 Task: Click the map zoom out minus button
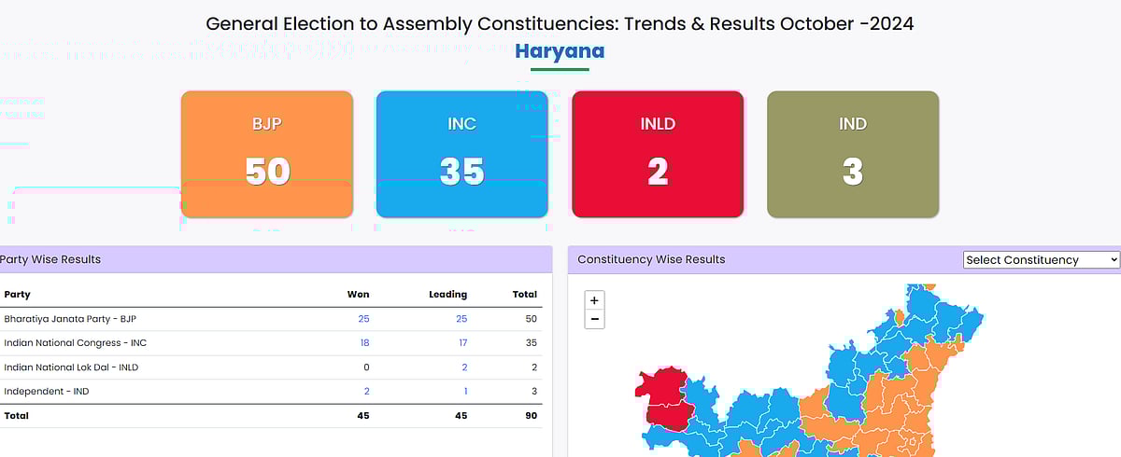595,320
